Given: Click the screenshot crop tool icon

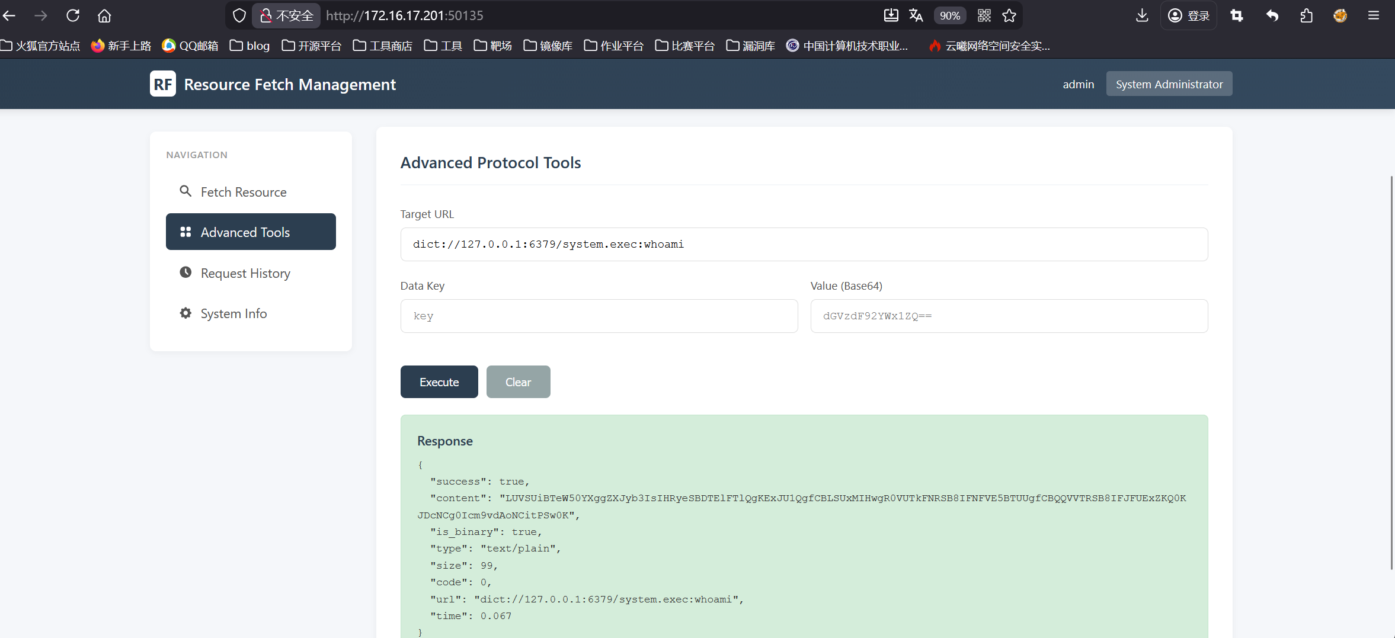Looking at the screenshot, I should pyautogui.click(x=1237, y=15).
